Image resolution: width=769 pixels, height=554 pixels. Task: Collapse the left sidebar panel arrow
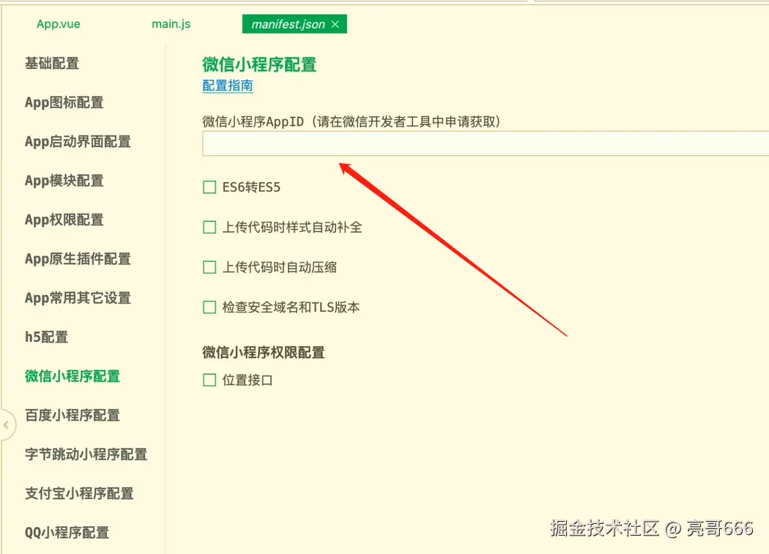coord(7,425)
